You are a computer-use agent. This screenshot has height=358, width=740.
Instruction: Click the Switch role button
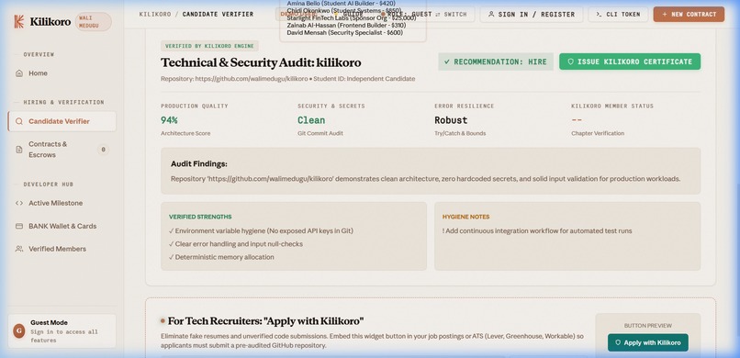point(451,14)
